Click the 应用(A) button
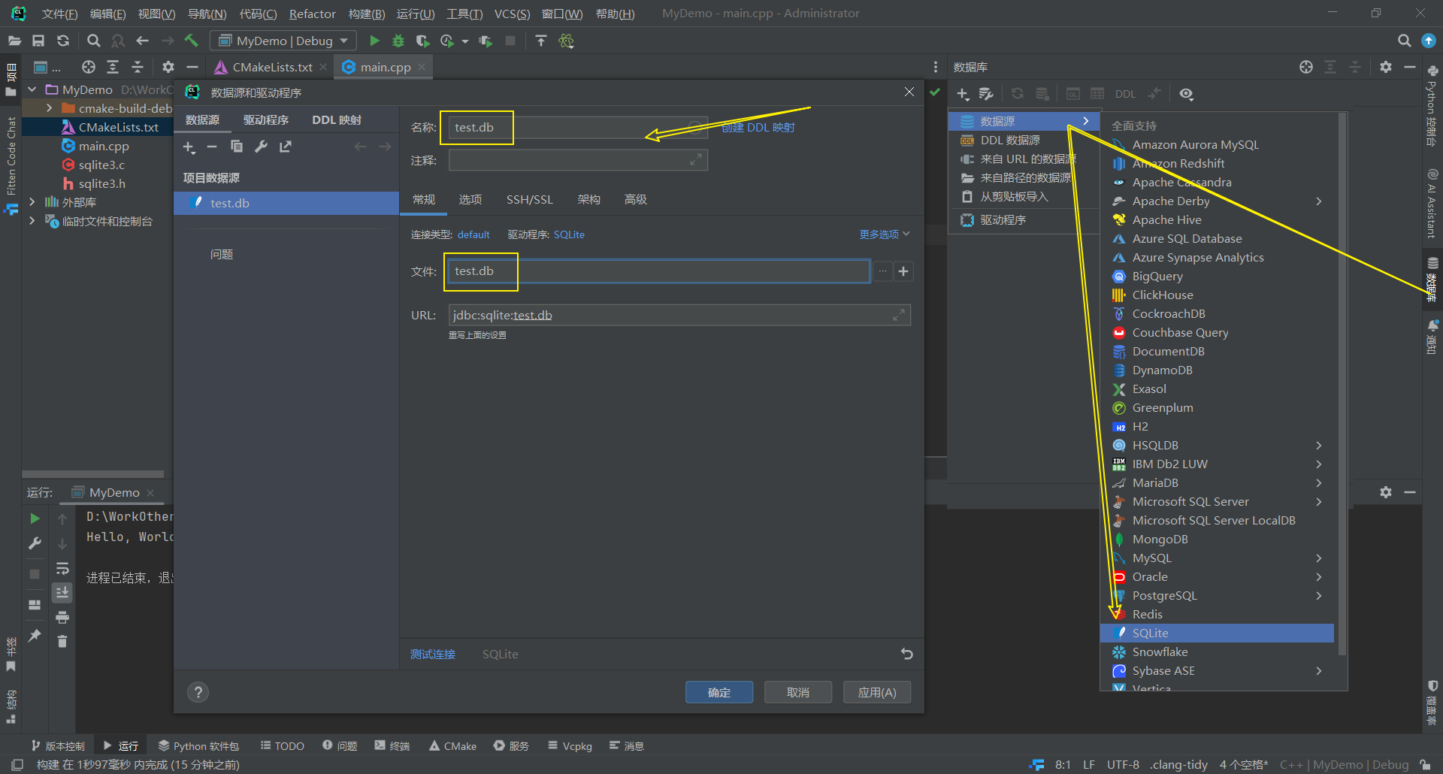This screenshot has width=1443, height=774. coord(877,692)
